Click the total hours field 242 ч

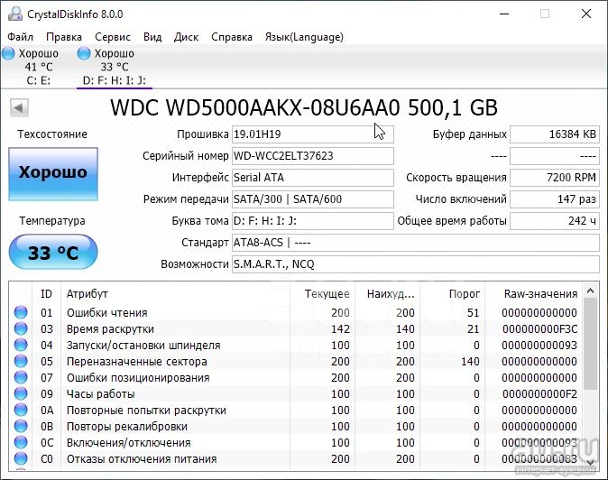click(x=555, y=221)
